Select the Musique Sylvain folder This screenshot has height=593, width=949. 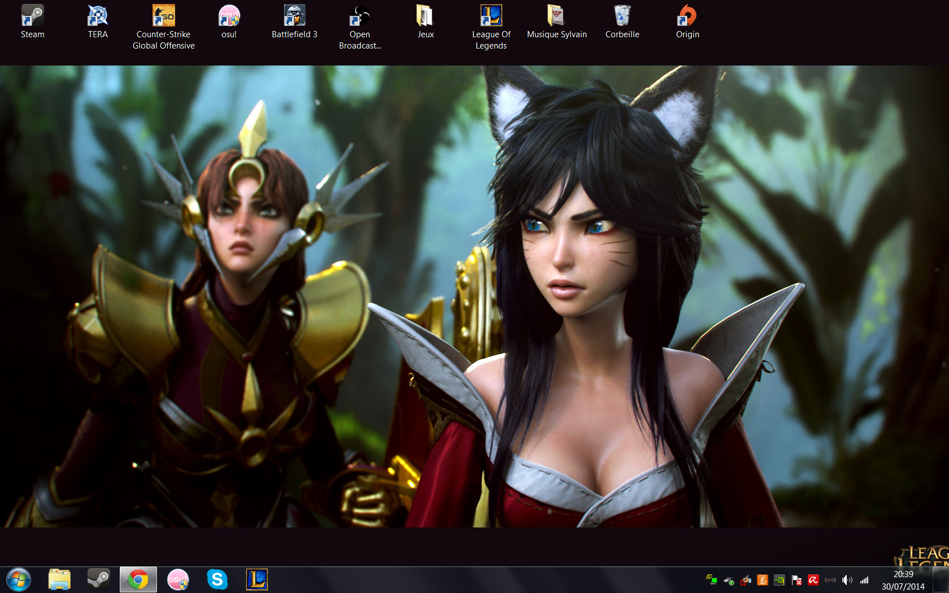[556, 21]
